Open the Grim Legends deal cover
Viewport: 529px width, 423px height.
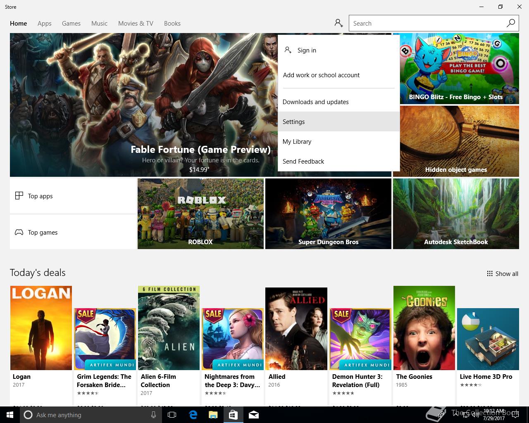click(x=105, y=339)
